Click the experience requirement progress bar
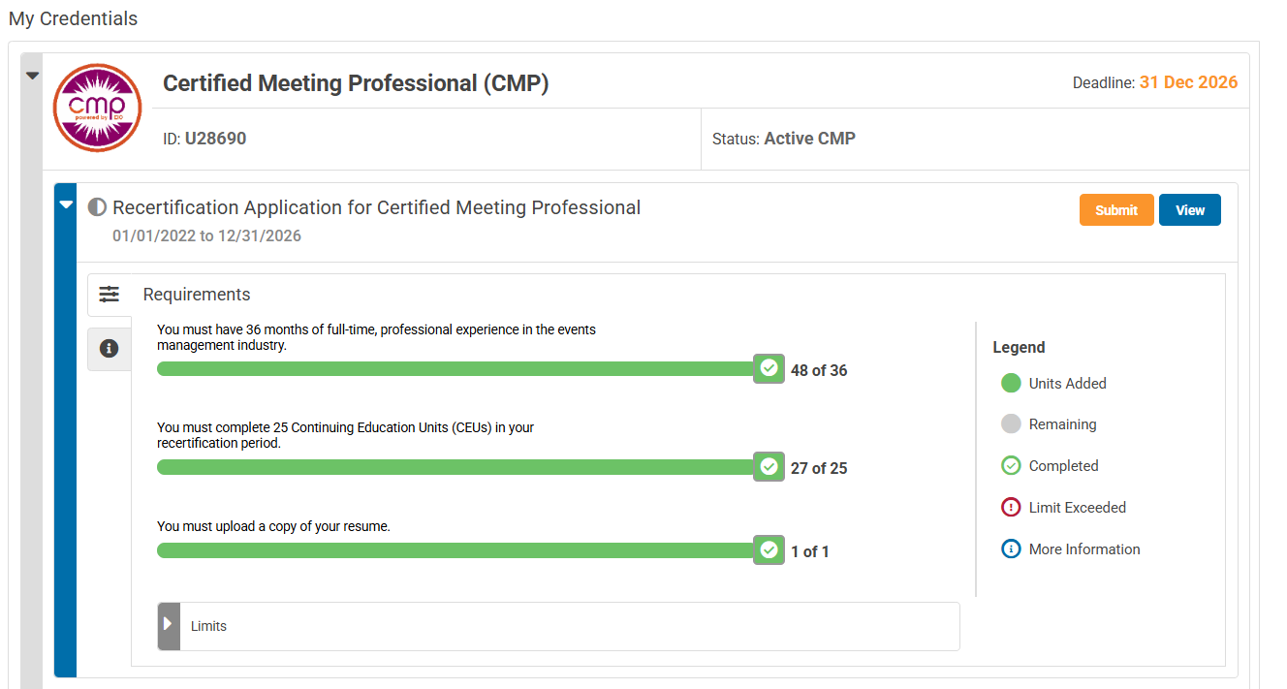Image resolution: width=1287 pixels, height=689 pixels. tap(455, 369)
